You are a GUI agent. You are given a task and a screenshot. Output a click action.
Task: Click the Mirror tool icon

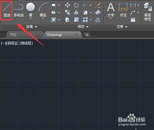76,12
